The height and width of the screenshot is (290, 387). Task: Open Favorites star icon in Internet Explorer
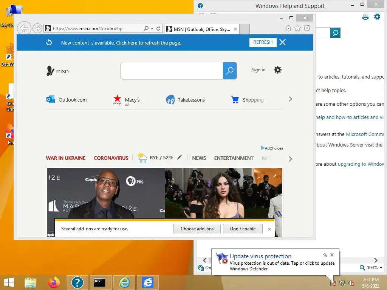[x=298, y=28]
